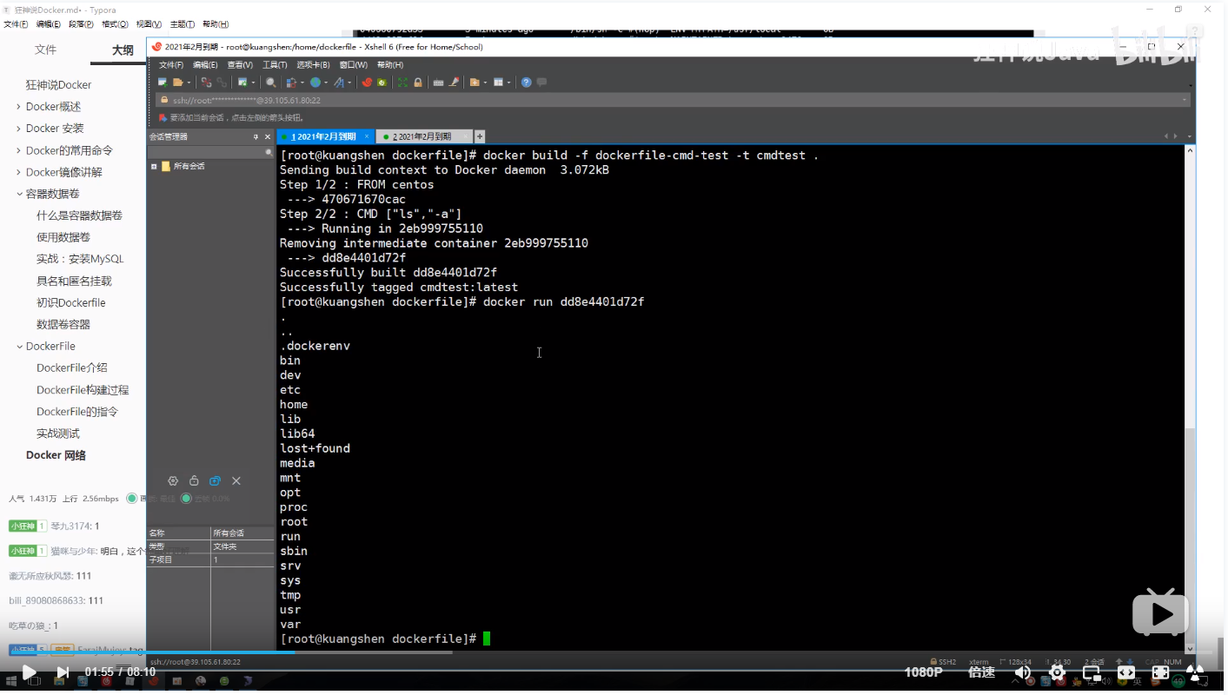
Task: Collapse 容器数据卷 outline section
Action: (18, 194)
